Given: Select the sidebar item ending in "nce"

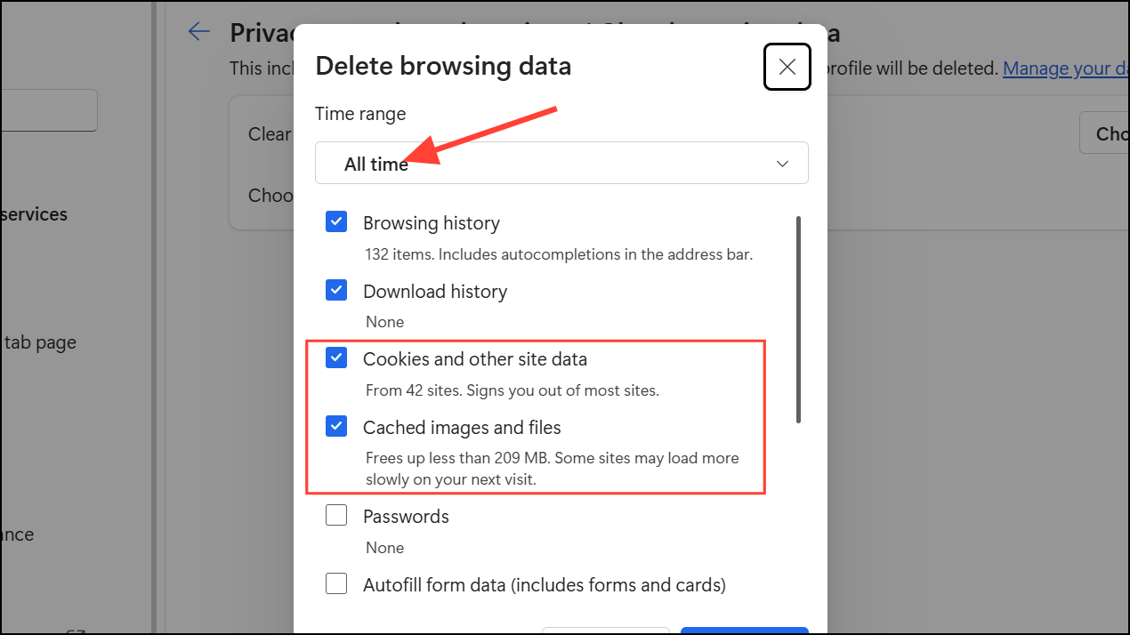Looking at the screenshot, I should click(18, 535).
